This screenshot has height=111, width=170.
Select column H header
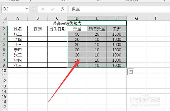[156, 18]
